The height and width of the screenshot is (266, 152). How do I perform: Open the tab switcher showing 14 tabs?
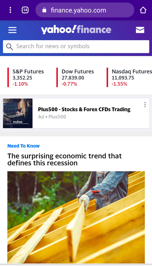(x=25, y=10)
